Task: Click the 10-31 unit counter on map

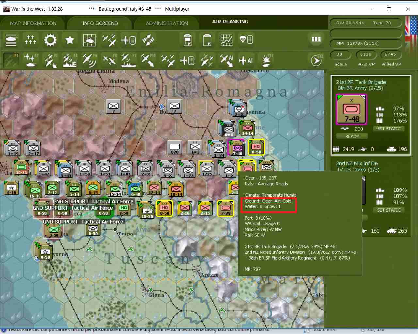Action: pos(21,168)
